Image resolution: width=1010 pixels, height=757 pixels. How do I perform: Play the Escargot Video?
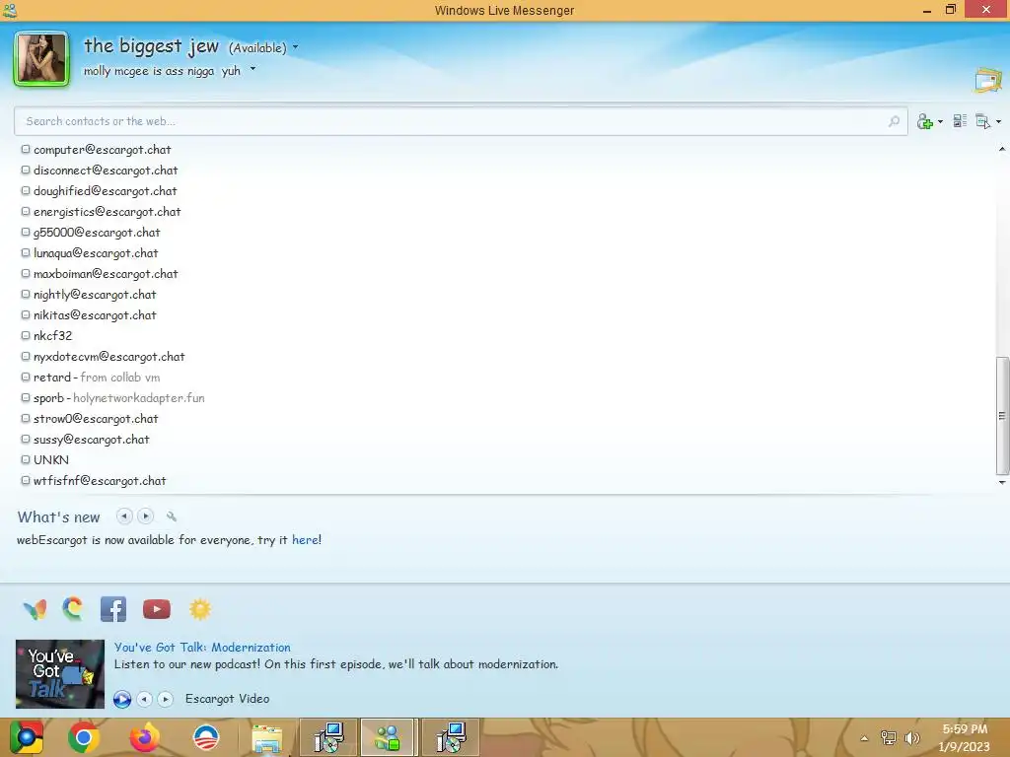pyautogui.click(x=121, y=699)
